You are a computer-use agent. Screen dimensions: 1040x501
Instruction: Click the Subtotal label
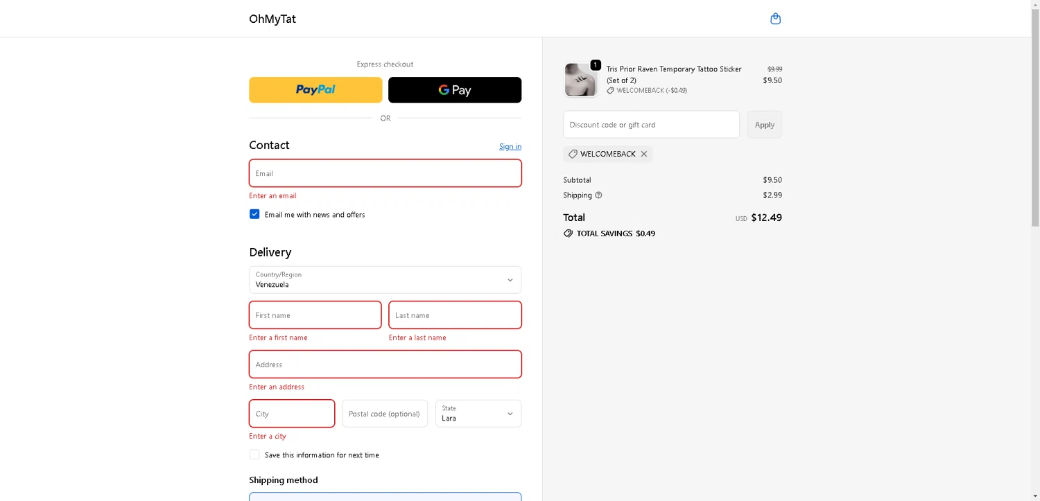coord(577,180)
